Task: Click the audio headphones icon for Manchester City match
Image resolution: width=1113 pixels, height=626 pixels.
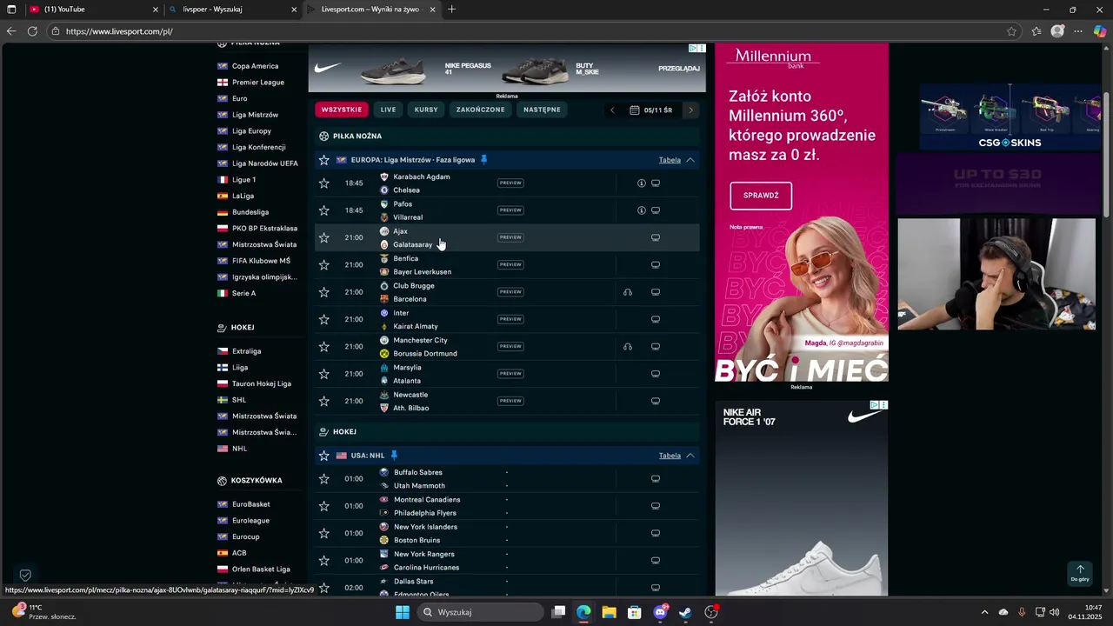Action: click(x=628, y=347)
